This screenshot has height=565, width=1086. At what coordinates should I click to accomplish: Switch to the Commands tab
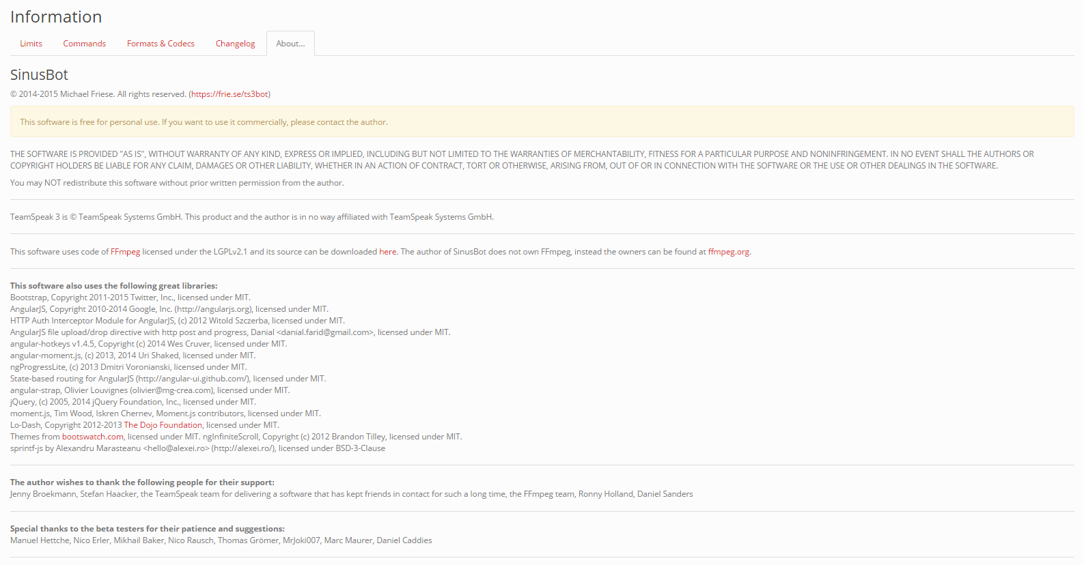85,44
